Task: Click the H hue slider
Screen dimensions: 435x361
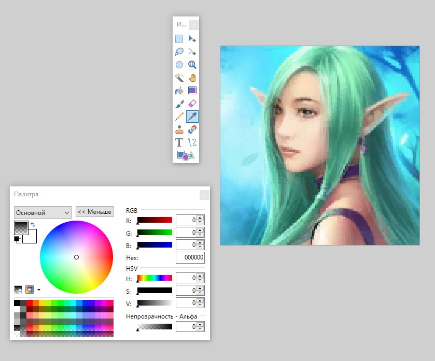Action: tap(155, 278)
